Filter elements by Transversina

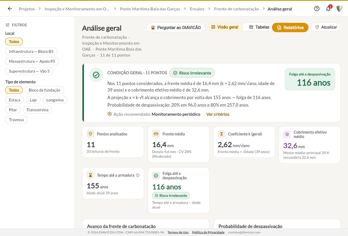point(37,110)
